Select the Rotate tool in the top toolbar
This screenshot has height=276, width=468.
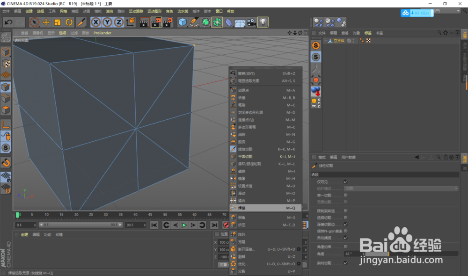(68, 22)
